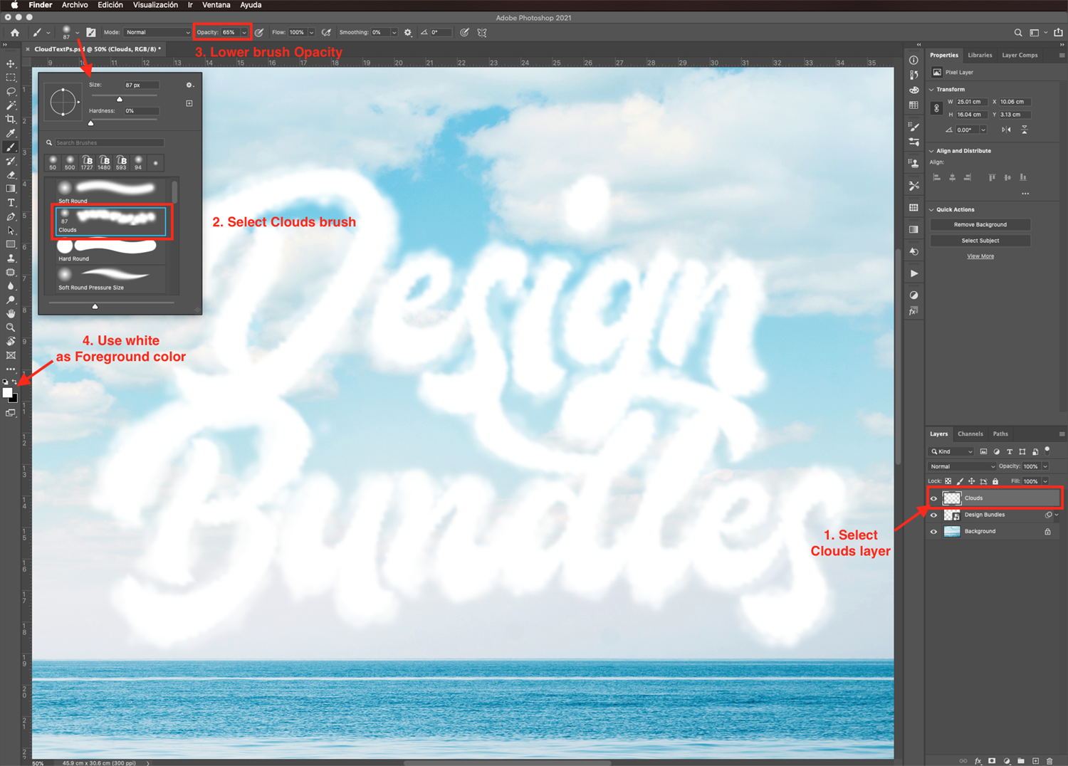
Task: Open the brush settings panel icon
Action: 91,32
